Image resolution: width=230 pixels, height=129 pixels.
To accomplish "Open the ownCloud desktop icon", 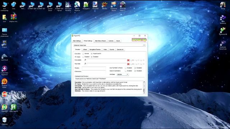I will (4, 57).
